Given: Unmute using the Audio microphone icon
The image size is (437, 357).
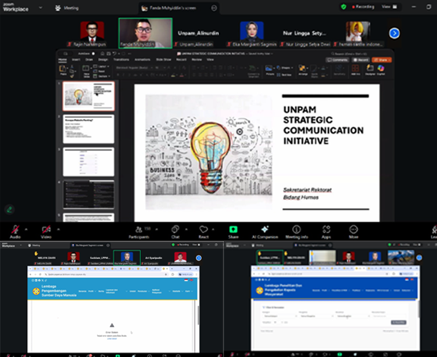Looking at the screenshot, I should coord(15,229).
